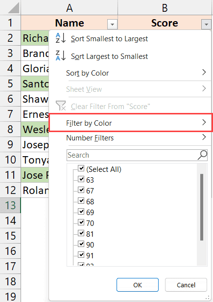213x302 pixels.
Task: Click the Sort Largest to Smallest icon
Action: pyautogui.click(x=61, y=55)
